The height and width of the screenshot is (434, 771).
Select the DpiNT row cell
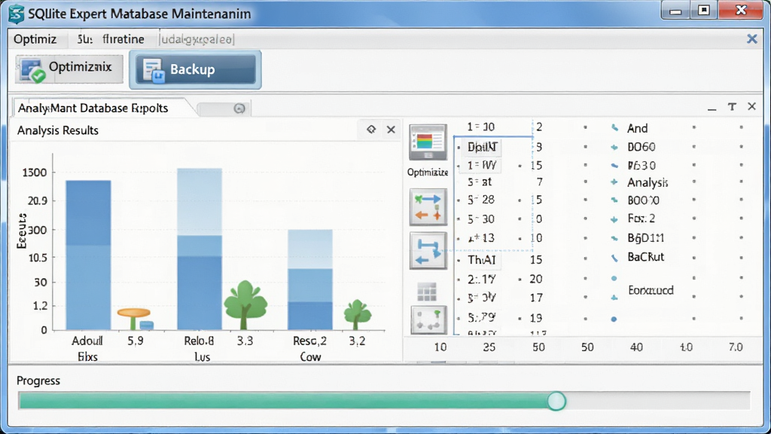(483, 147)
